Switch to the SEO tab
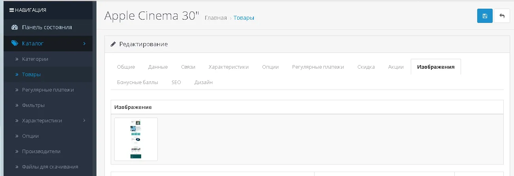Screen dimensions: 514x176 point(176,82)
